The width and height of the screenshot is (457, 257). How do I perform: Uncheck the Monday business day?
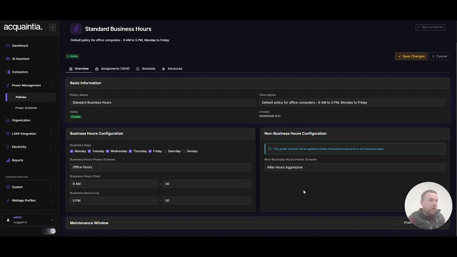click(72, 151)
